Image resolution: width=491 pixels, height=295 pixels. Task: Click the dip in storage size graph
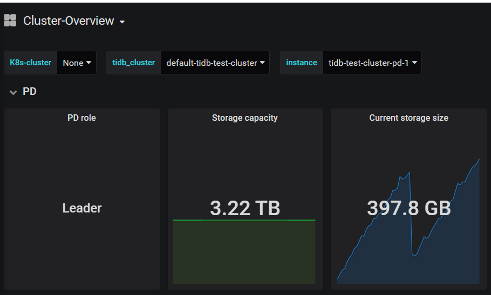coord(414,255)
